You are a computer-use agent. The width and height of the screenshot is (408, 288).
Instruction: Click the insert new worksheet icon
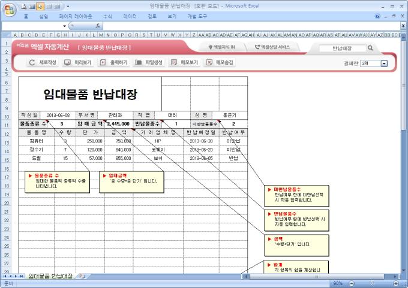[82, 276]
